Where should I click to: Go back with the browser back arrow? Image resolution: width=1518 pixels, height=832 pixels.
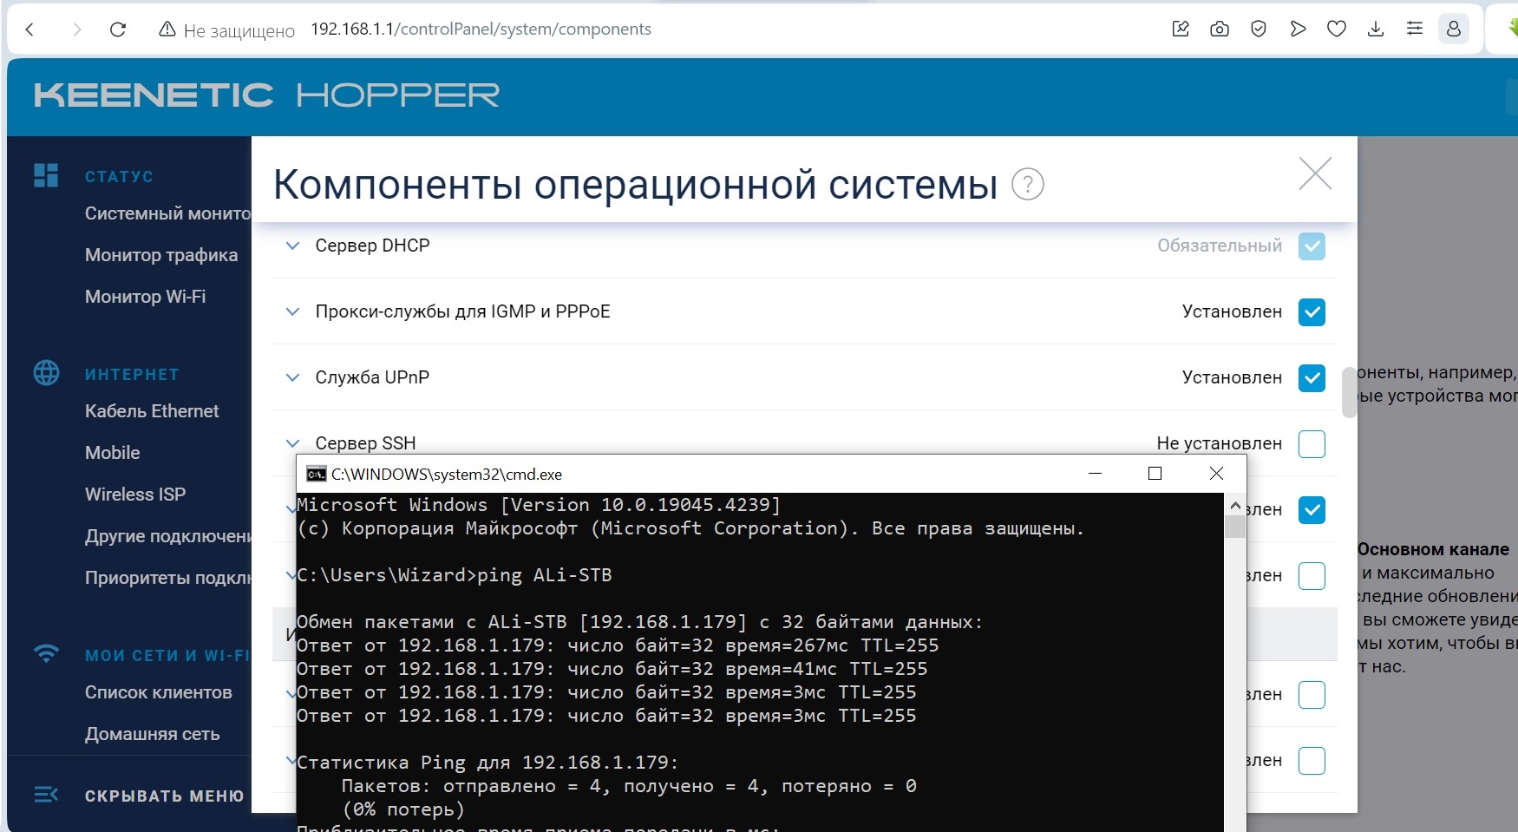coord(30,29)
